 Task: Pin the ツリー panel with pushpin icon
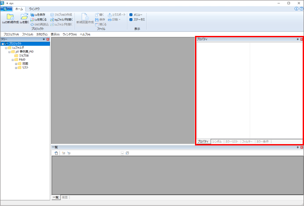coord(44,39)
